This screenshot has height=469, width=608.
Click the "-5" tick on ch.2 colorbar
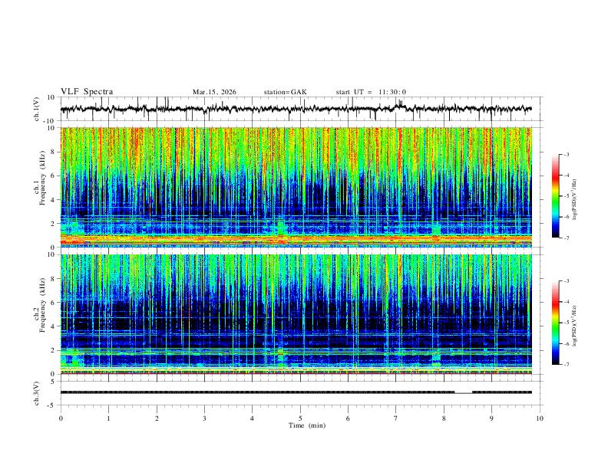tap(567, 323)
